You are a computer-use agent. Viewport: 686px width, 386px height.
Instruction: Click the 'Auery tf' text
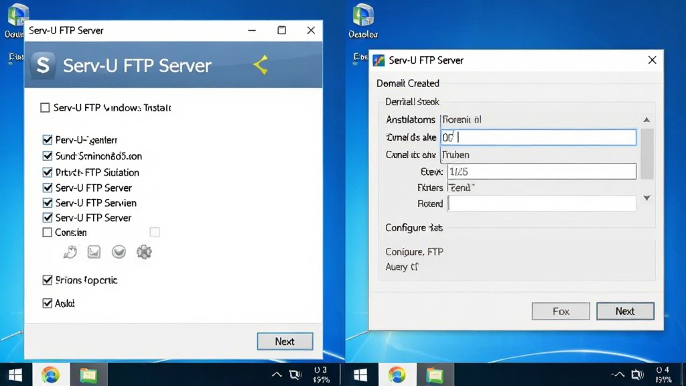click(x=402, y=267)
